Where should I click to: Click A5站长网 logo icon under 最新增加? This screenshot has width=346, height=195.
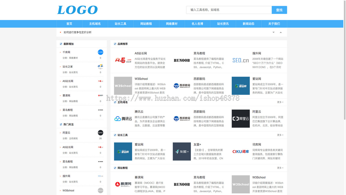pyautogui.click(x=100, y=81)
